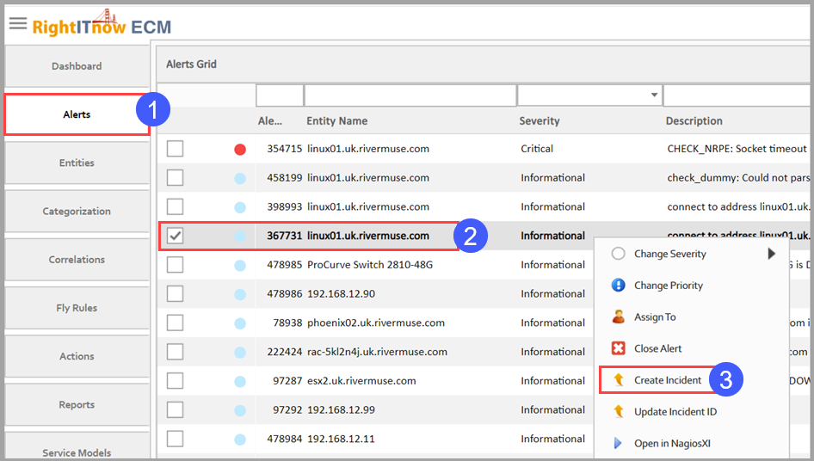
Task: Click blue status dot for alert 478984
Action: (x=240, y=439)
